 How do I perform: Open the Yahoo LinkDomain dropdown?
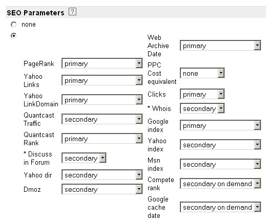coord(102,100)
